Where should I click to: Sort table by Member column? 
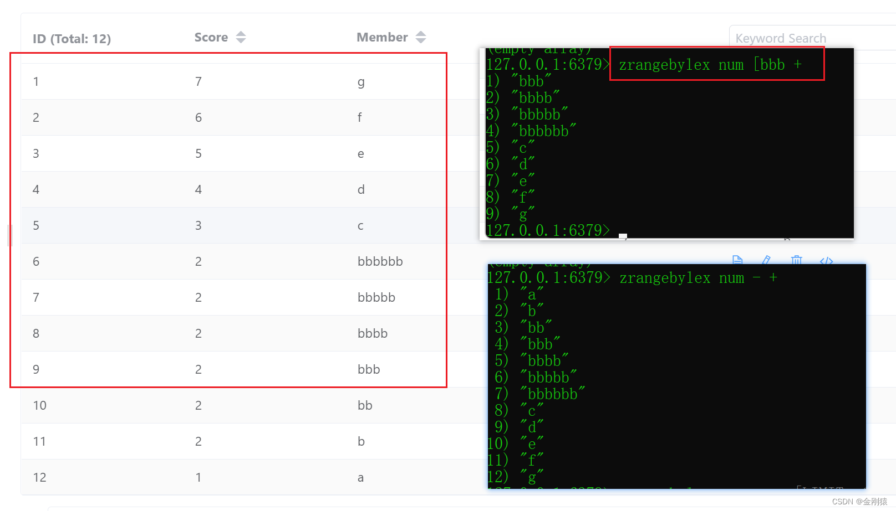coord(421,37)
